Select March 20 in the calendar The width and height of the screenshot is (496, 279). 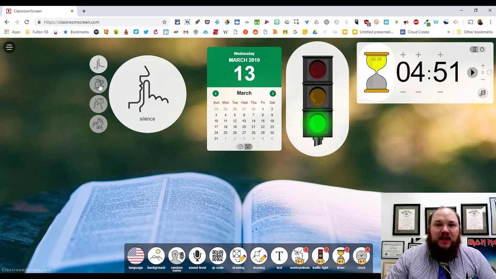pos(244,127)
